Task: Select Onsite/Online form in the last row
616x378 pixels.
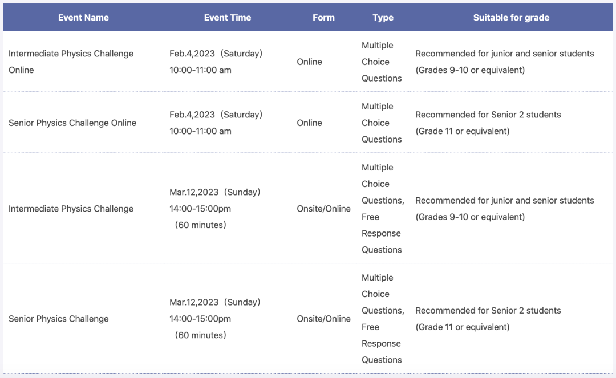Action: [323, 319]
